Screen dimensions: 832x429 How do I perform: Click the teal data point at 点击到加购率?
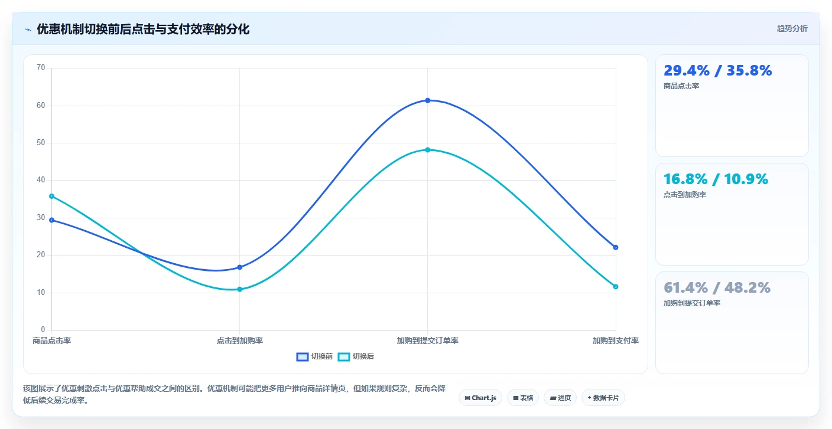240,289
